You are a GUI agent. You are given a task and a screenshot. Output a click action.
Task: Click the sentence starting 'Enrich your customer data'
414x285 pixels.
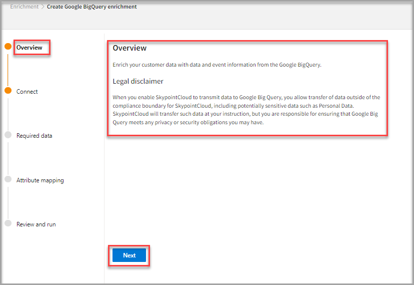(217, 65)
